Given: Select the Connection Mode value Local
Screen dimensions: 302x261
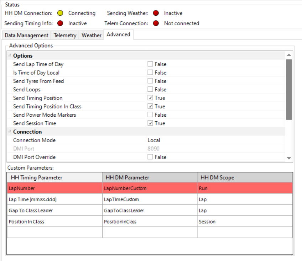Looking at the screenshot, I should (154, 140).
